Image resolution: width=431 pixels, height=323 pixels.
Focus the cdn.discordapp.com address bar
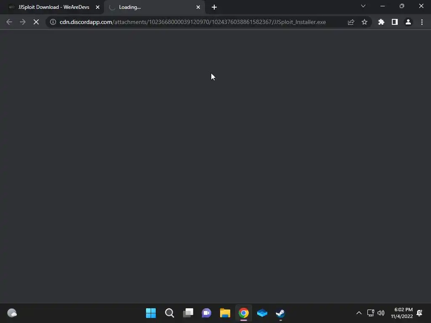[x=192, y=22]
